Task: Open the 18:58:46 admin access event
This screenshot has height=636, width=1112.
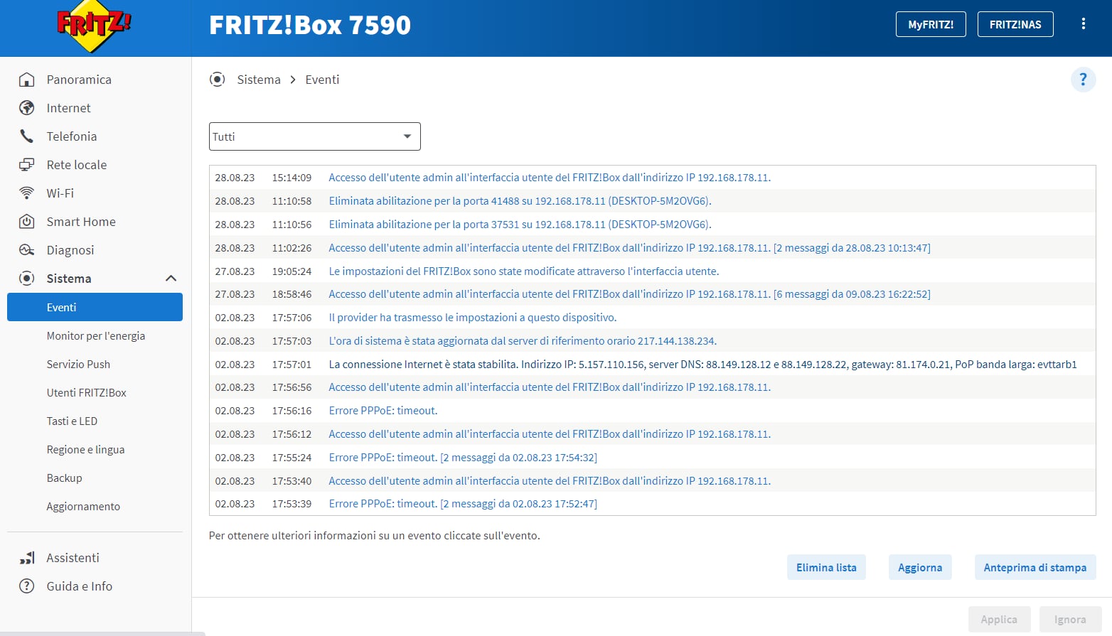Action: pyautogui.click(x=629, y=294)
